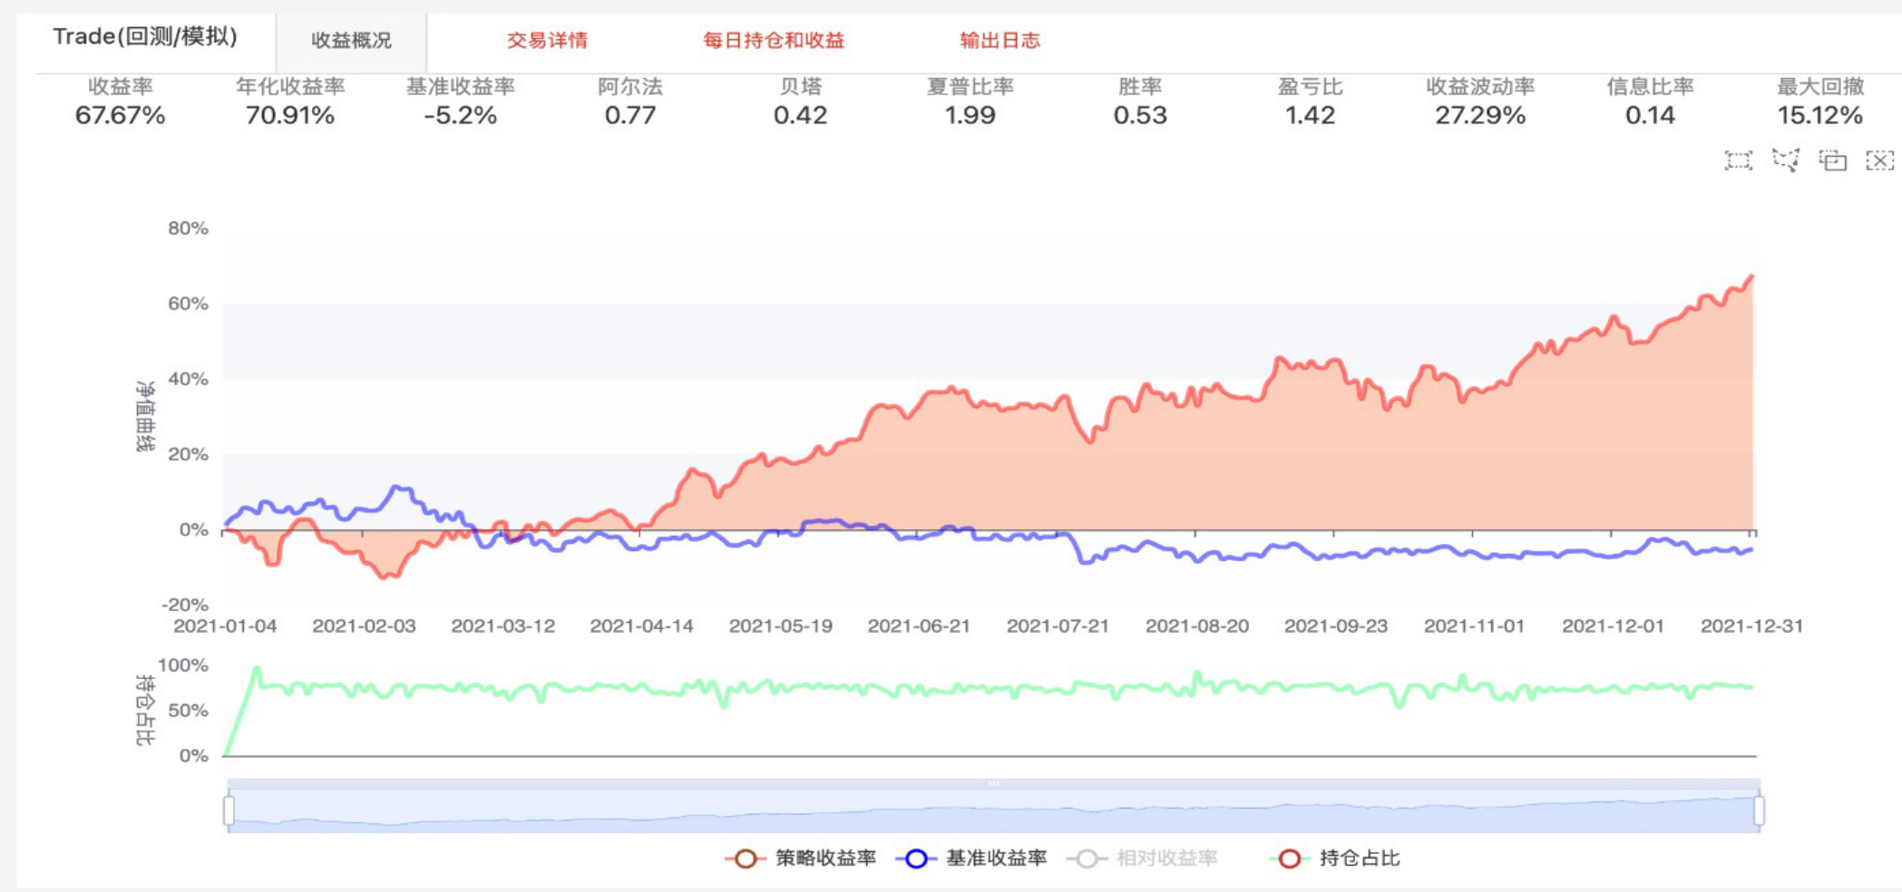Click the clear selection icon
The image size is (1902, 892).
click(1879, 160)
